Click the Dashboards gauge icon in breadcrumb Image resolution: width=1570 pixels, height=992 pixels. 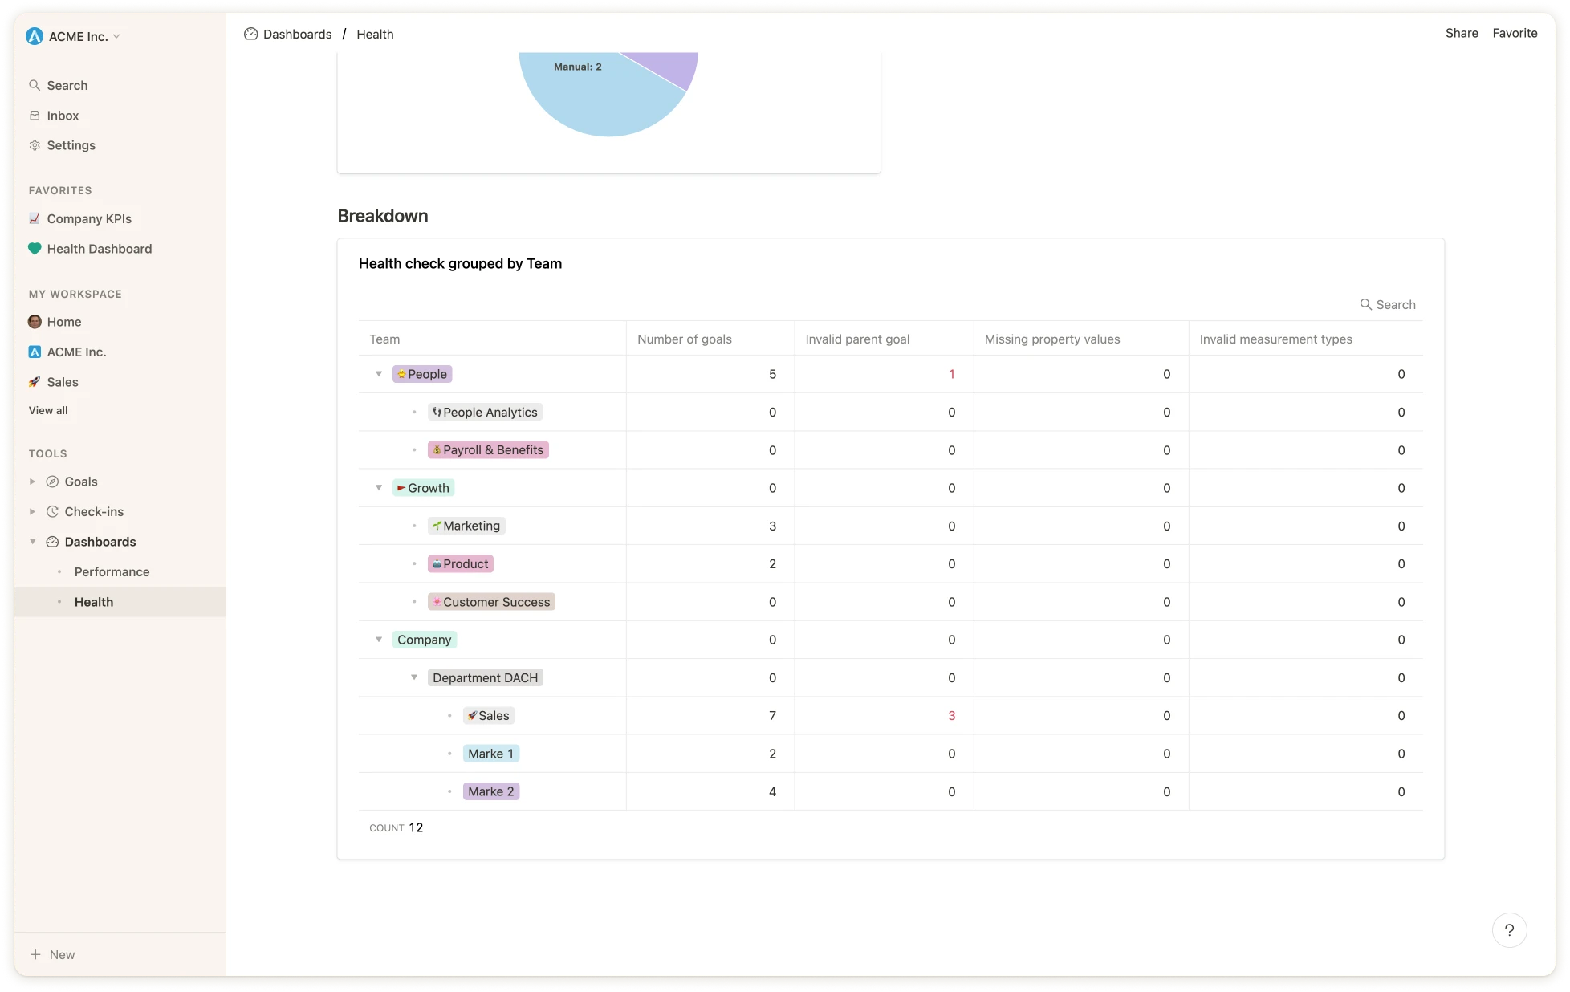click(x=251, y=34)
